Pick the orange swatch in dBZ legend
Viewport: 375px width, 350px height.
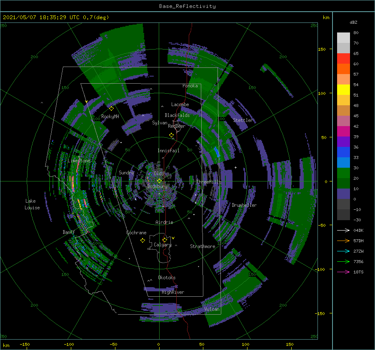pos(343,69)
